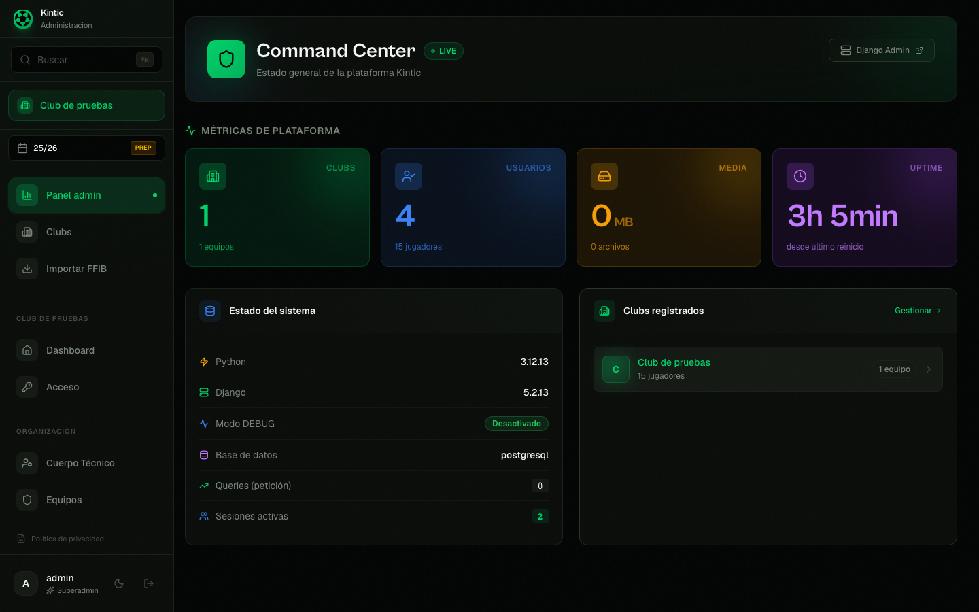Click the Clubs registrados building icon

(x=604, y=311)
